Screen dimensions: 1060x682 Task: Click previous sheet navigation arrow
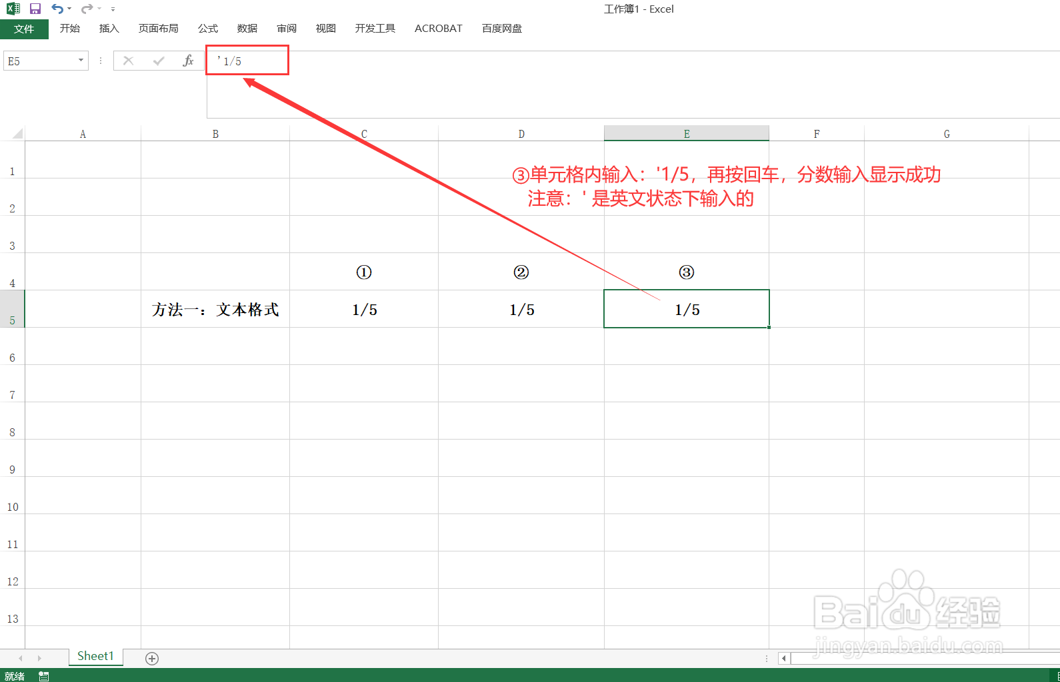(x=21, y=658)
